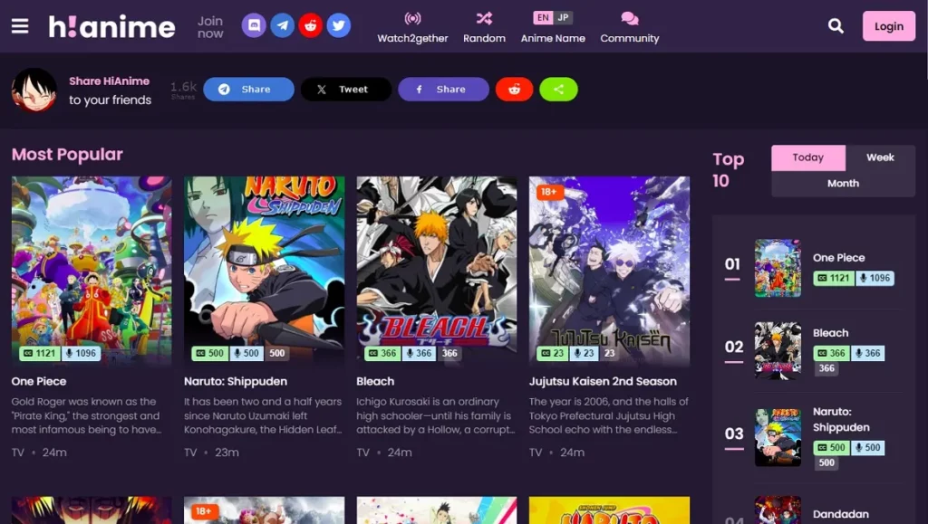The image size is (928, 524).
Task: Open the Reddit join icon in header
Action: [x=310, y=25]
